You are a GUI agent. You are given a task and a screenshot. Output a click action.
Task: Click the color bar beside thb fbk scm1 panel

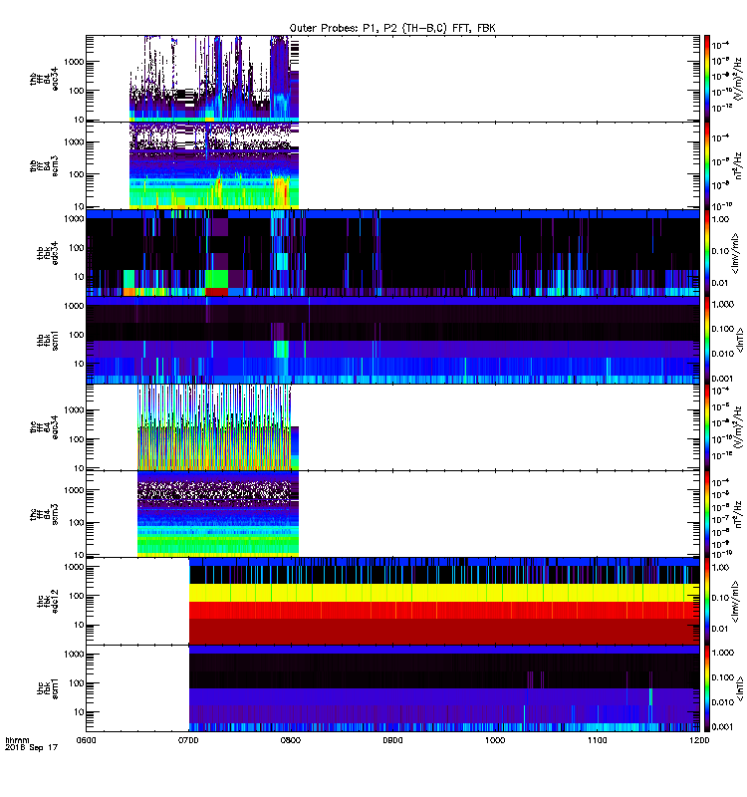pos(707,341)
